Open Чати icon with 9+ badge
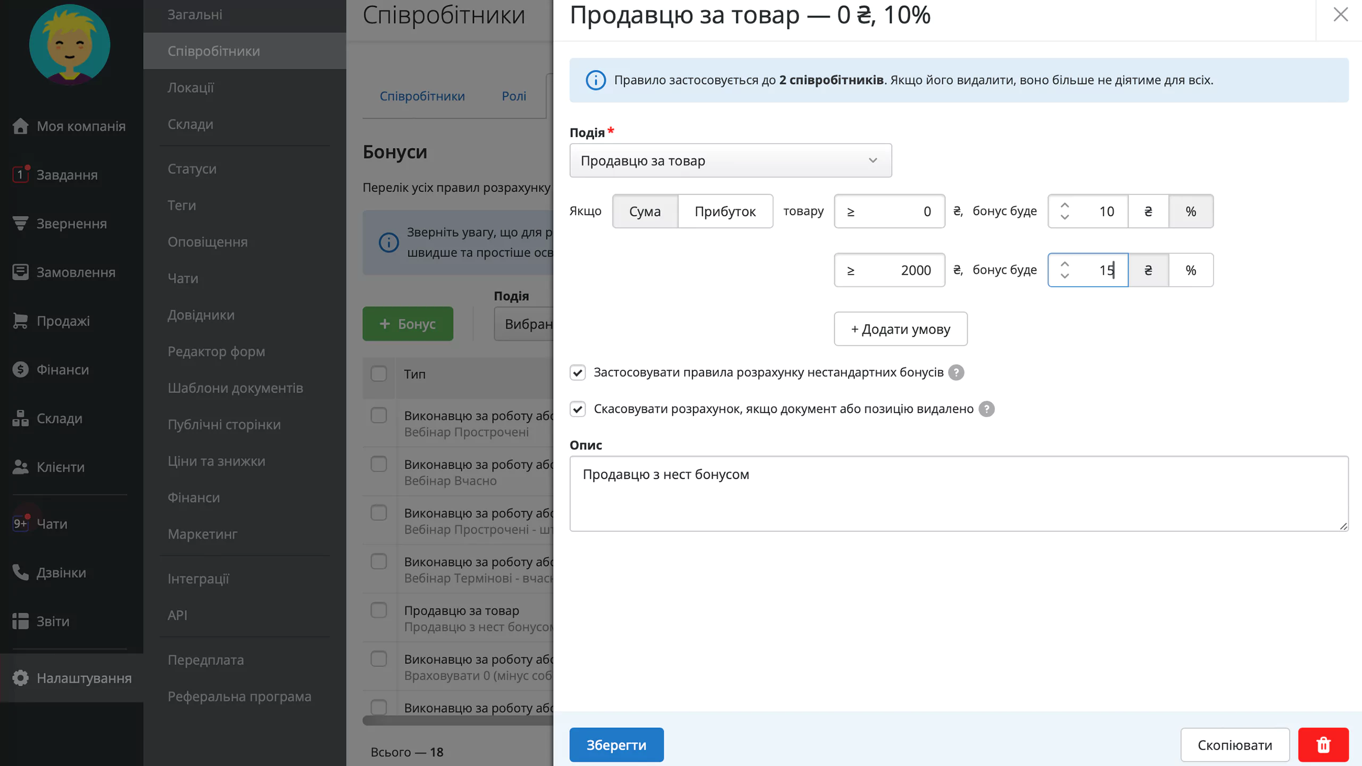This screenshot has width=1362, height=766. [20, 523]
